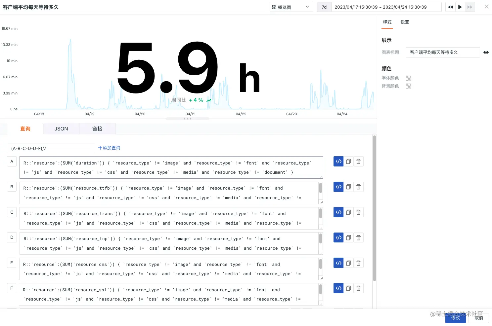
Task: Switch to the 链接 tab
Action: (x=97, y=129)
